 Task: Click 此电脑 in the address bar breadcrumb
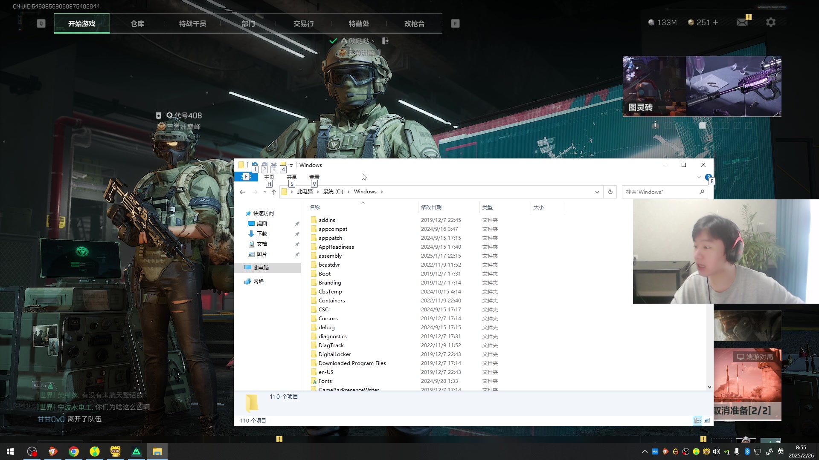coord(305,192)
